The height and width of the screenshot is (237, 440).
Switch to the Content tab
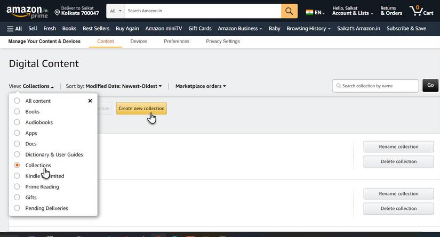click(106, 42)
